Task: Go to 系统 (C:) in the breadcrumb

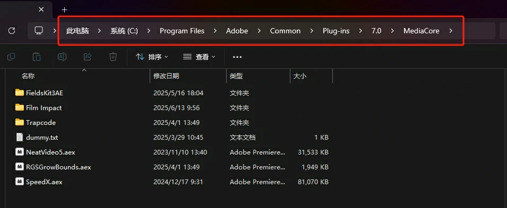Action: pos(124,31)
